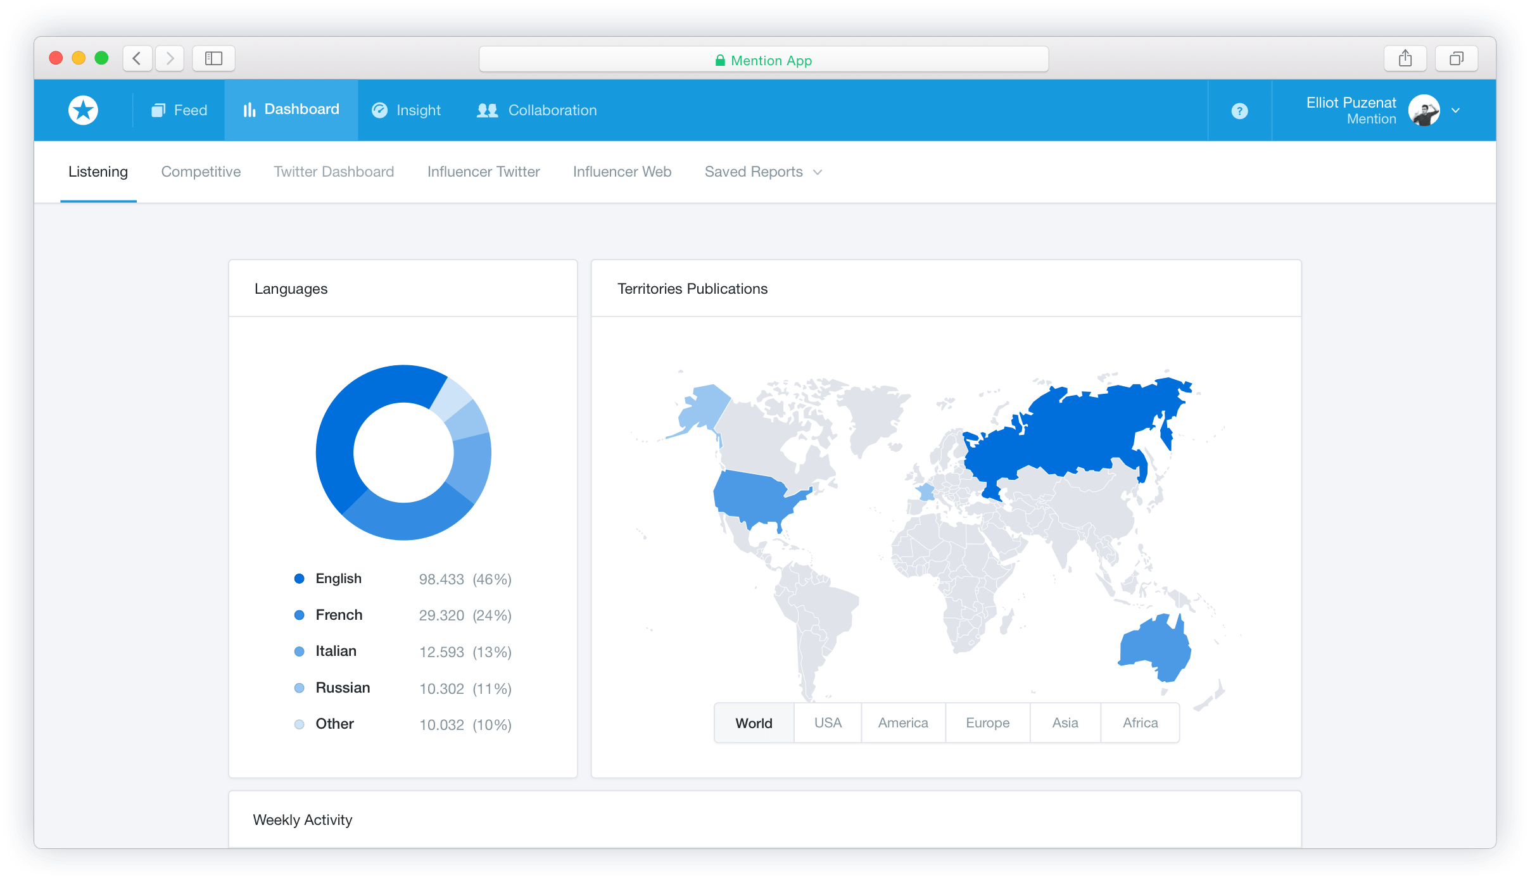Enable the Europe territories view
Image resolution: width=1530 pixels, height=880 pixels.
[x=987, y=722]
